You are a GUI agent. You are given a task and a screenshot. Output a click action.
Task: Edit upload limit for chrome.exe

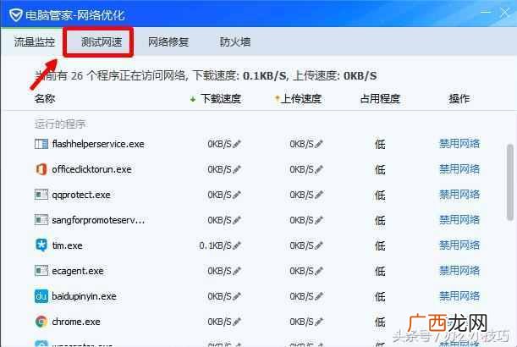coord(318,322)
